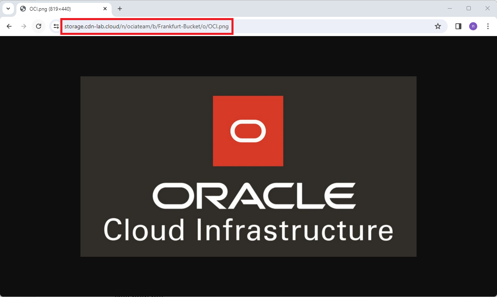Maximize the browser window
Screen dimensions: 497x297
[x=469, y=8]
